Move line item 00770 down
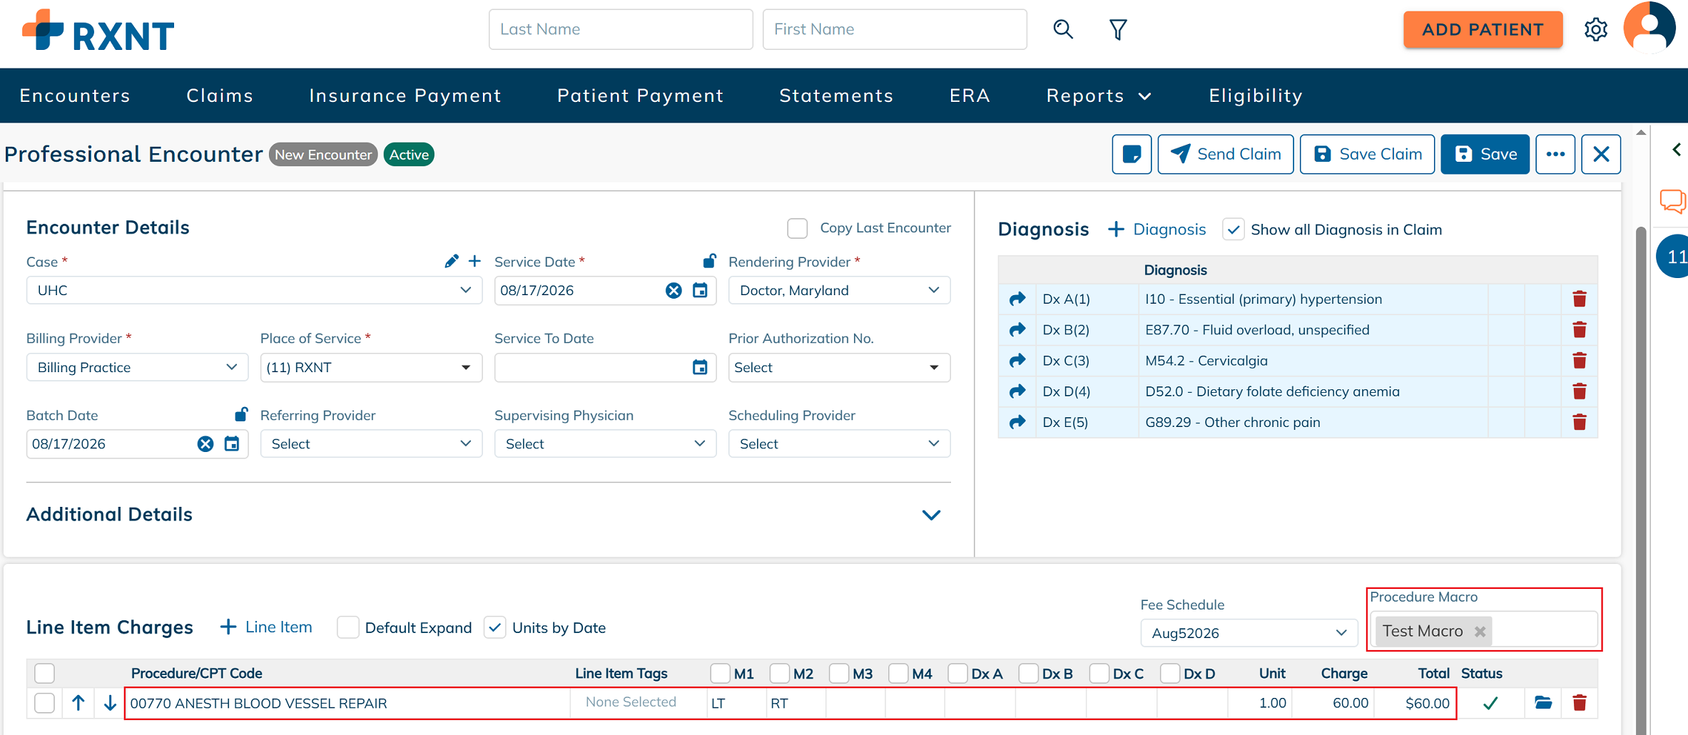The image size is (1688, 735). coord(110,703)
